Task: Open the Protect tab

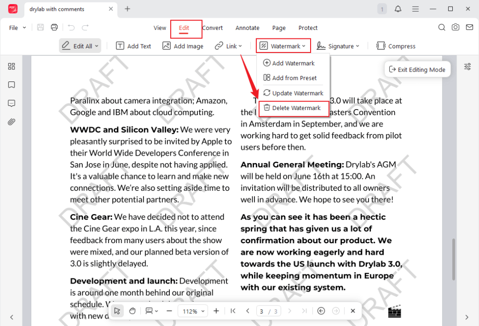Action: point(308,28)
